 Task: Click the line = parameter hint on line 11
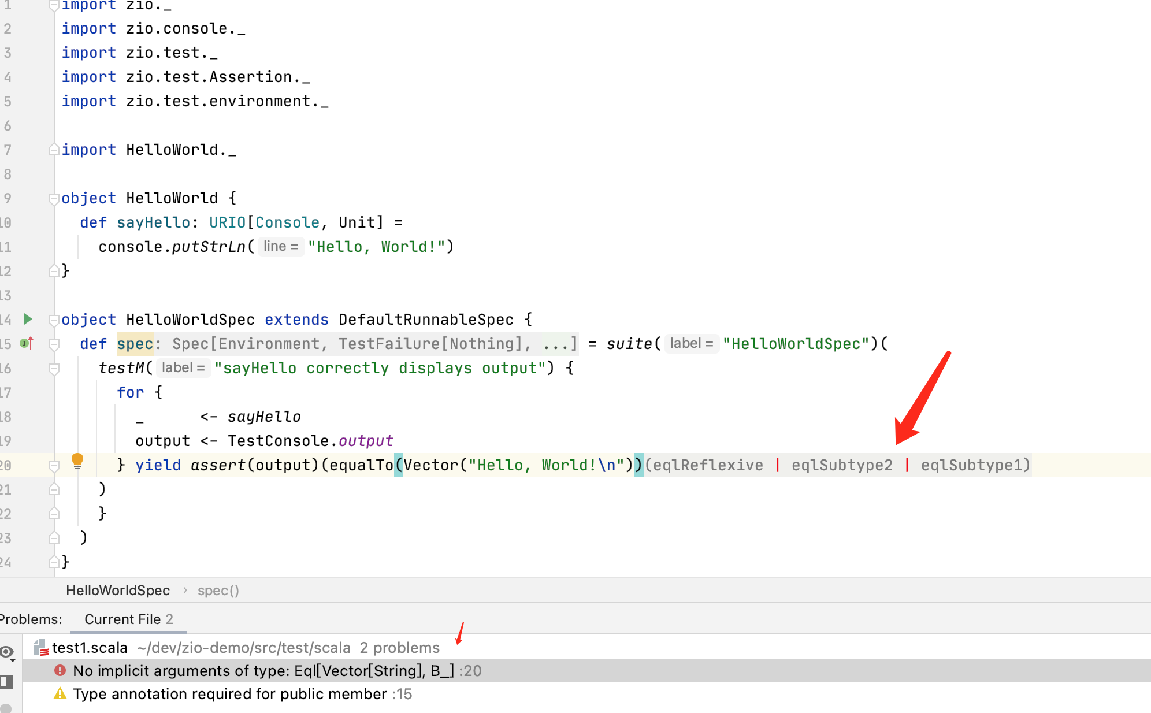281,246
